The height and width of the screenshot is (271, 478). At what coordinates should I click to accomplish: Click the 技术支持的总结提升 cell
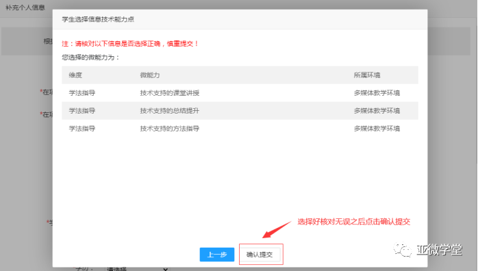point(170,111)
